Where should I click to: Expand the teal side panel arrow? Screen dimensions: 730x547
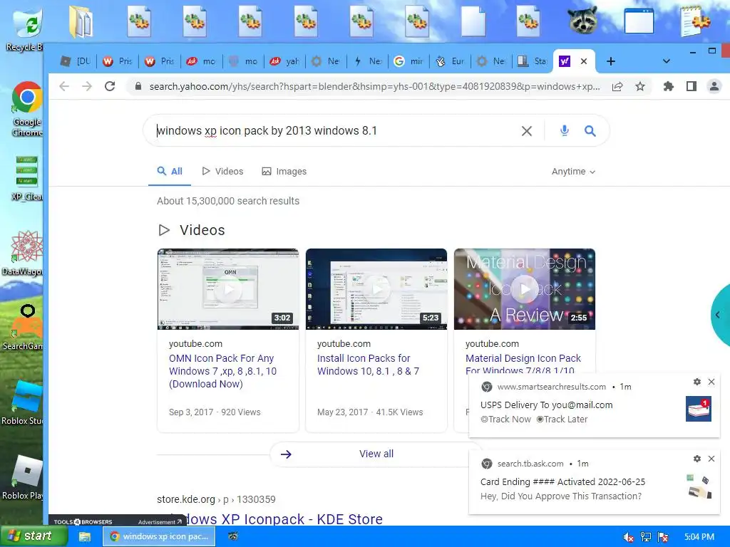pos(718,315)
